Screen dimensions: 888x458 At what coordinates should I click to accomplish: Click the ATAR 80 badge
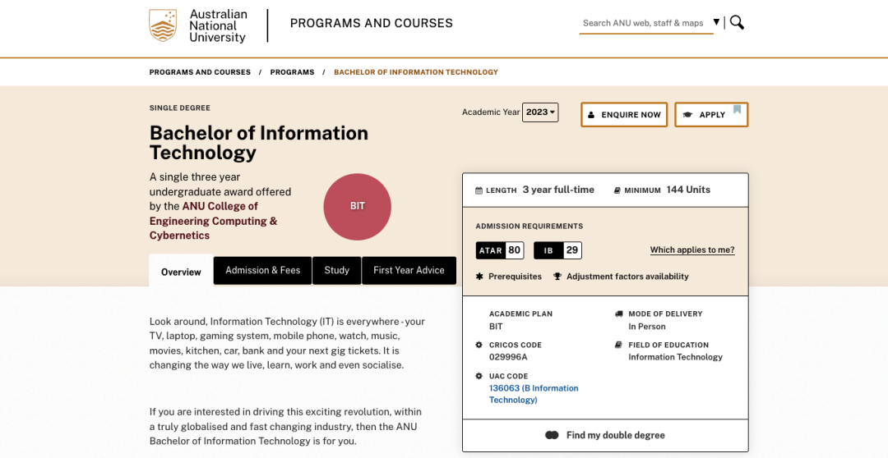click(500, 250)
